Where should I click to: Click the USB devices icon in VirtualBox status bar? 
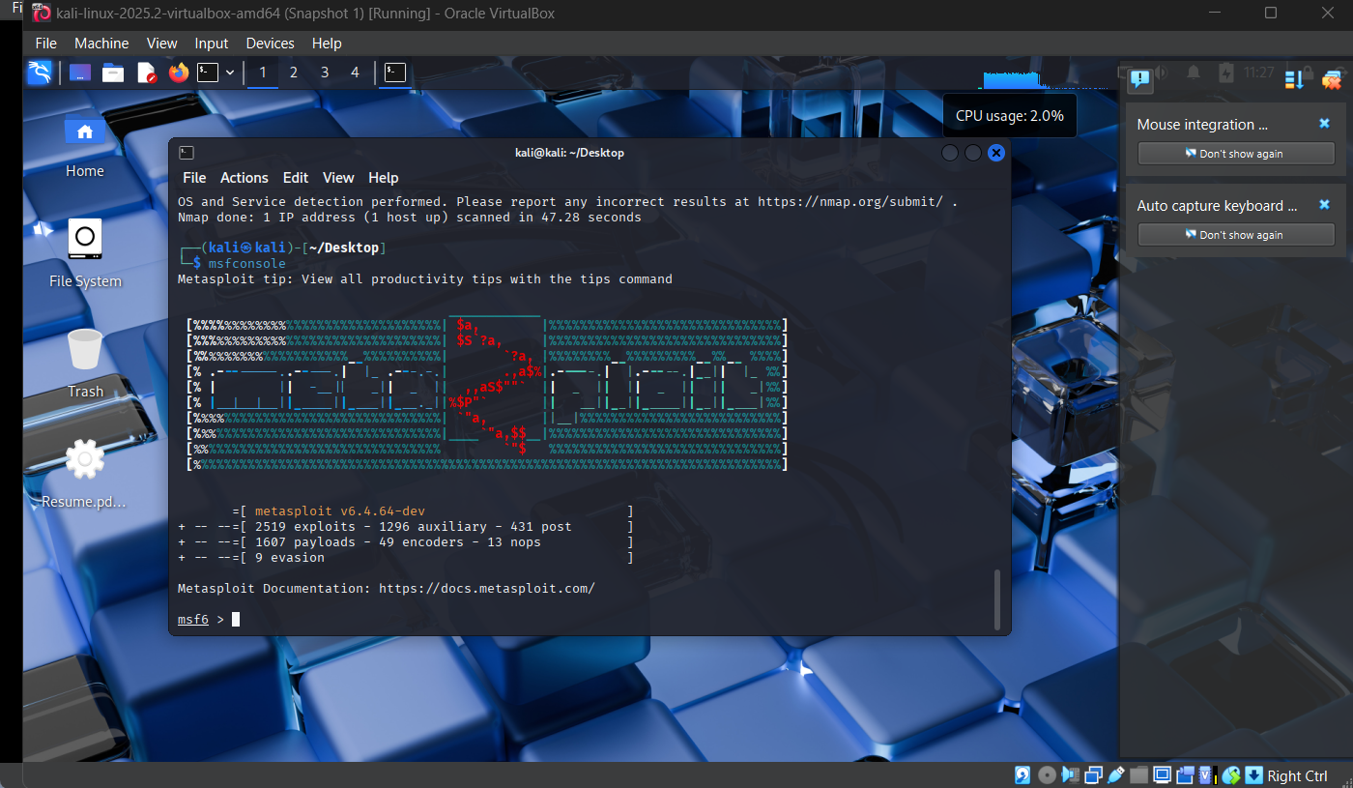[x=1114, y=774]
